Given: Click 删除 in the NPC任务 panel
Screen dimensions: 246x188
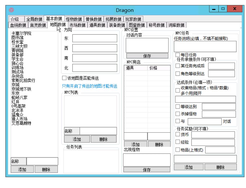Looking at the screenshot, I should pos(221,167).
